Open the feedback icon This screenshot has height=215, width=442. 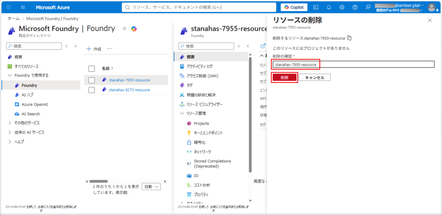pos(368,7)
